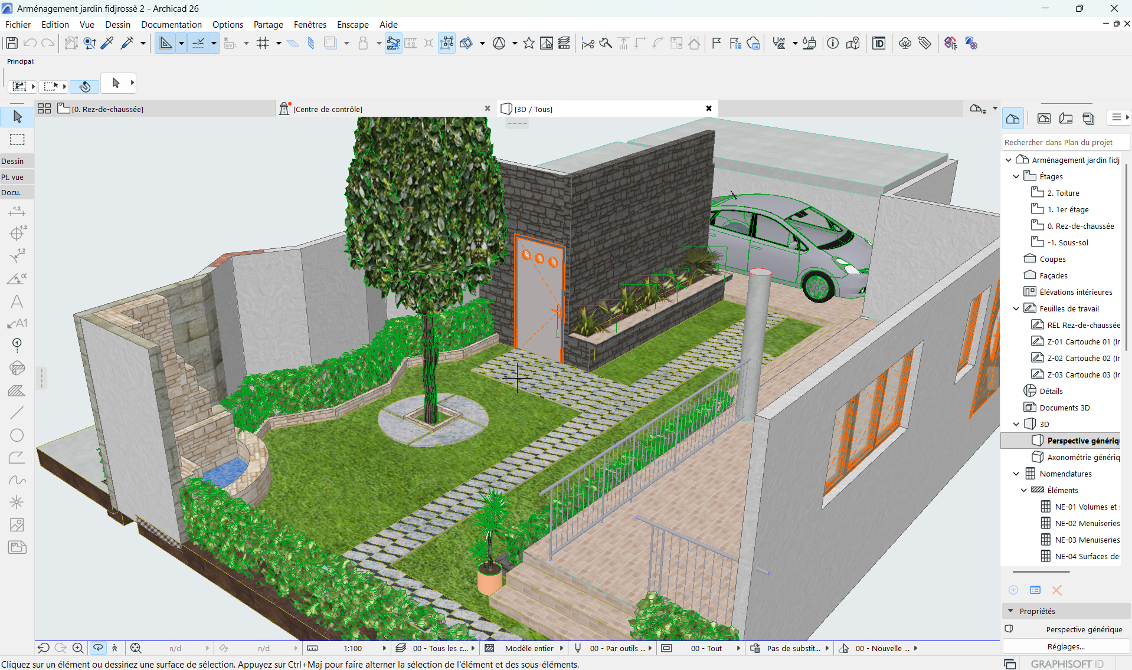Select the Arrow tool in toolbox
This screenshot has height=670, width=1132.
click(17, 117)
